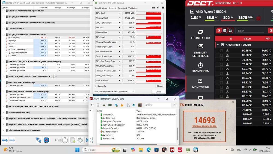Viewport: 273px width, 154px height.
Task: Collapse HWiNFO AMD Radeon Vega group
Action: pyautogui.click(x=4, y=82)
